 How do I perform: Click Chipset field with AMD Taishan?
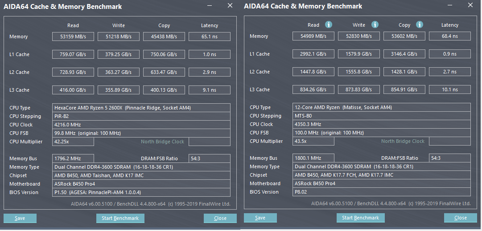pos(141,175)
